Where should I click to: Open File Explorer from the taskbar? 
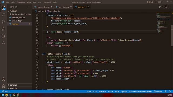[6, 95]
